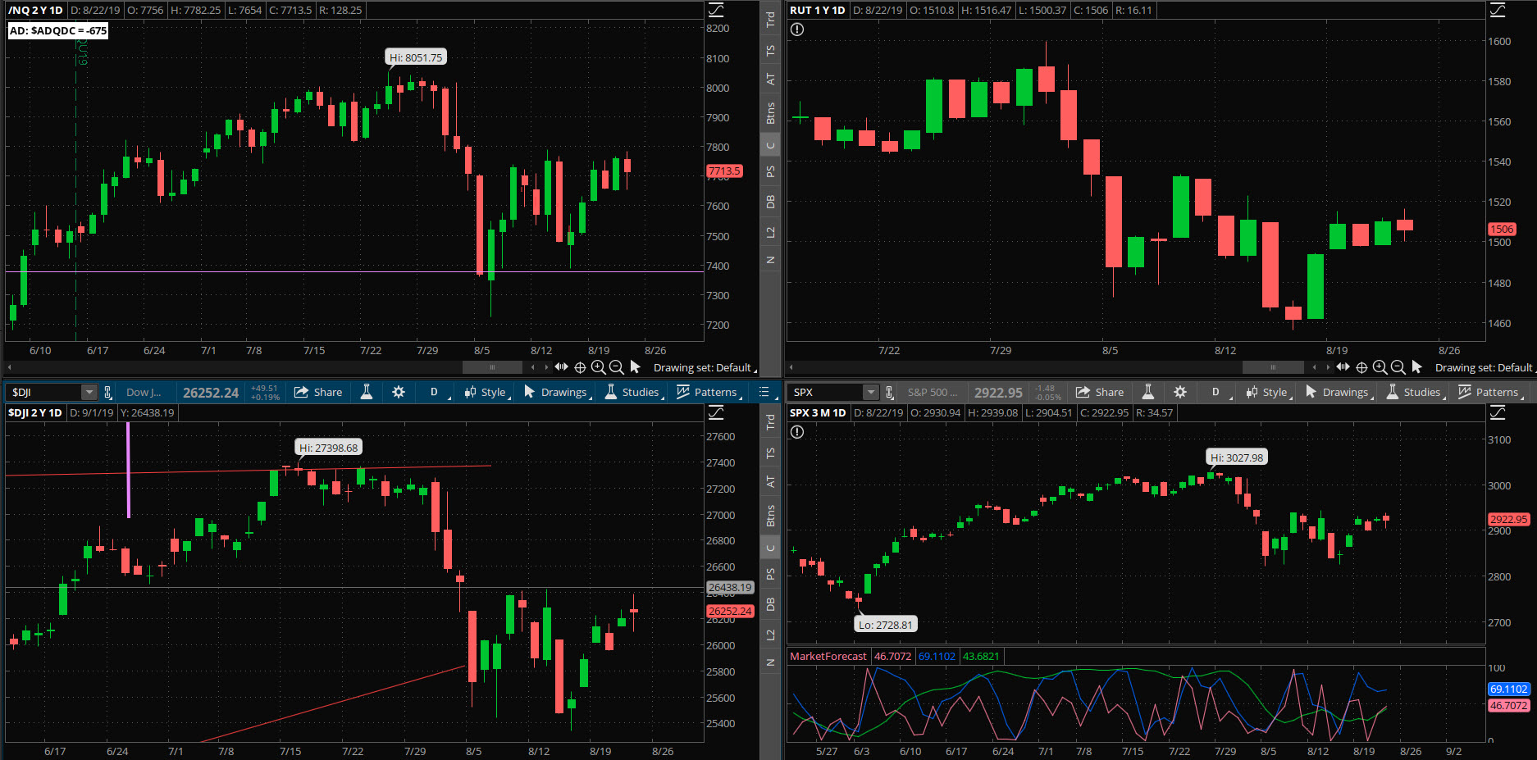Click the Btns side tab beside $DJI chart
1537x760 pixels.
coord(770,515)
